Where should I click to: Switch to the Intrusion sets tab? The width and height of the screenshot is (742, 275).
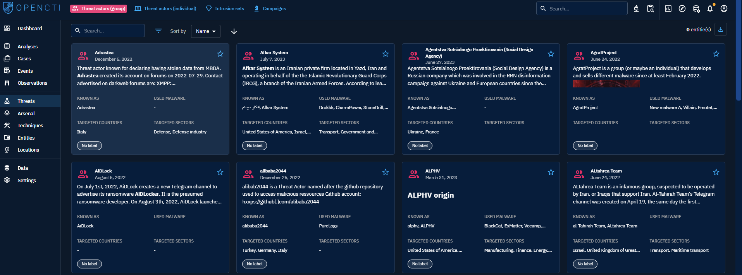pyautogui.click(x=225, y=9)
